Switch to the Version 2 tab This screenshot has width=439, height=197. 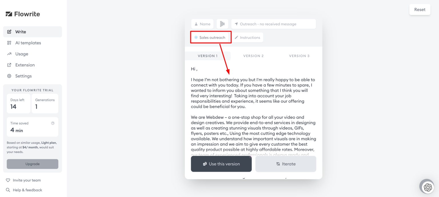coord(253,56)
